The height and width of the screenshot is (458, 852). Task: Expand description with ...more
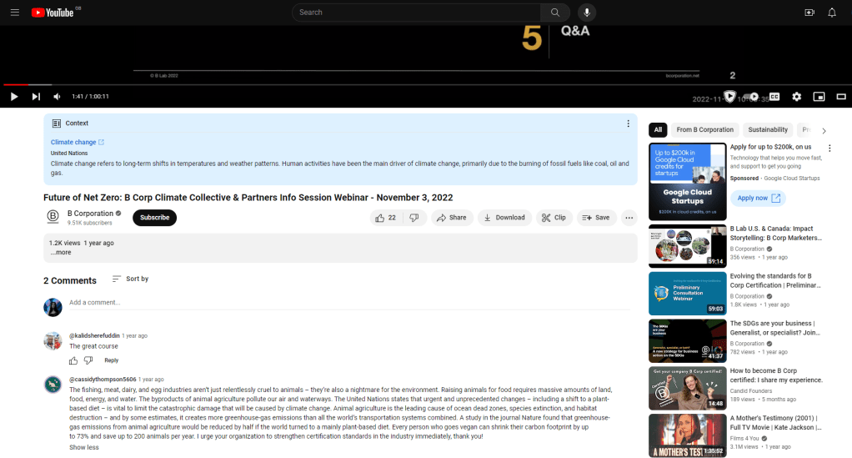pos(60,252)
